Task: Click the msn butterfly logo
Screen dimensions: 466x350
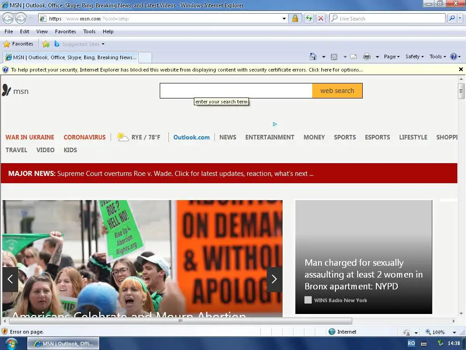Action: (x=15, y=91)
